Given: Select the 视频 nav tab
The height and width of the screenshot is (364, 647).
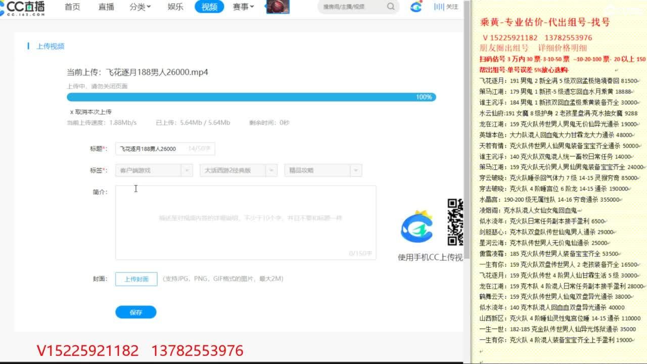Looking at the screenshot, I should click(x=209, y=7).
